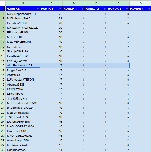Select column C header
Image resolution: width=151 pixels, height=152 pixels.
pos(51,3)
